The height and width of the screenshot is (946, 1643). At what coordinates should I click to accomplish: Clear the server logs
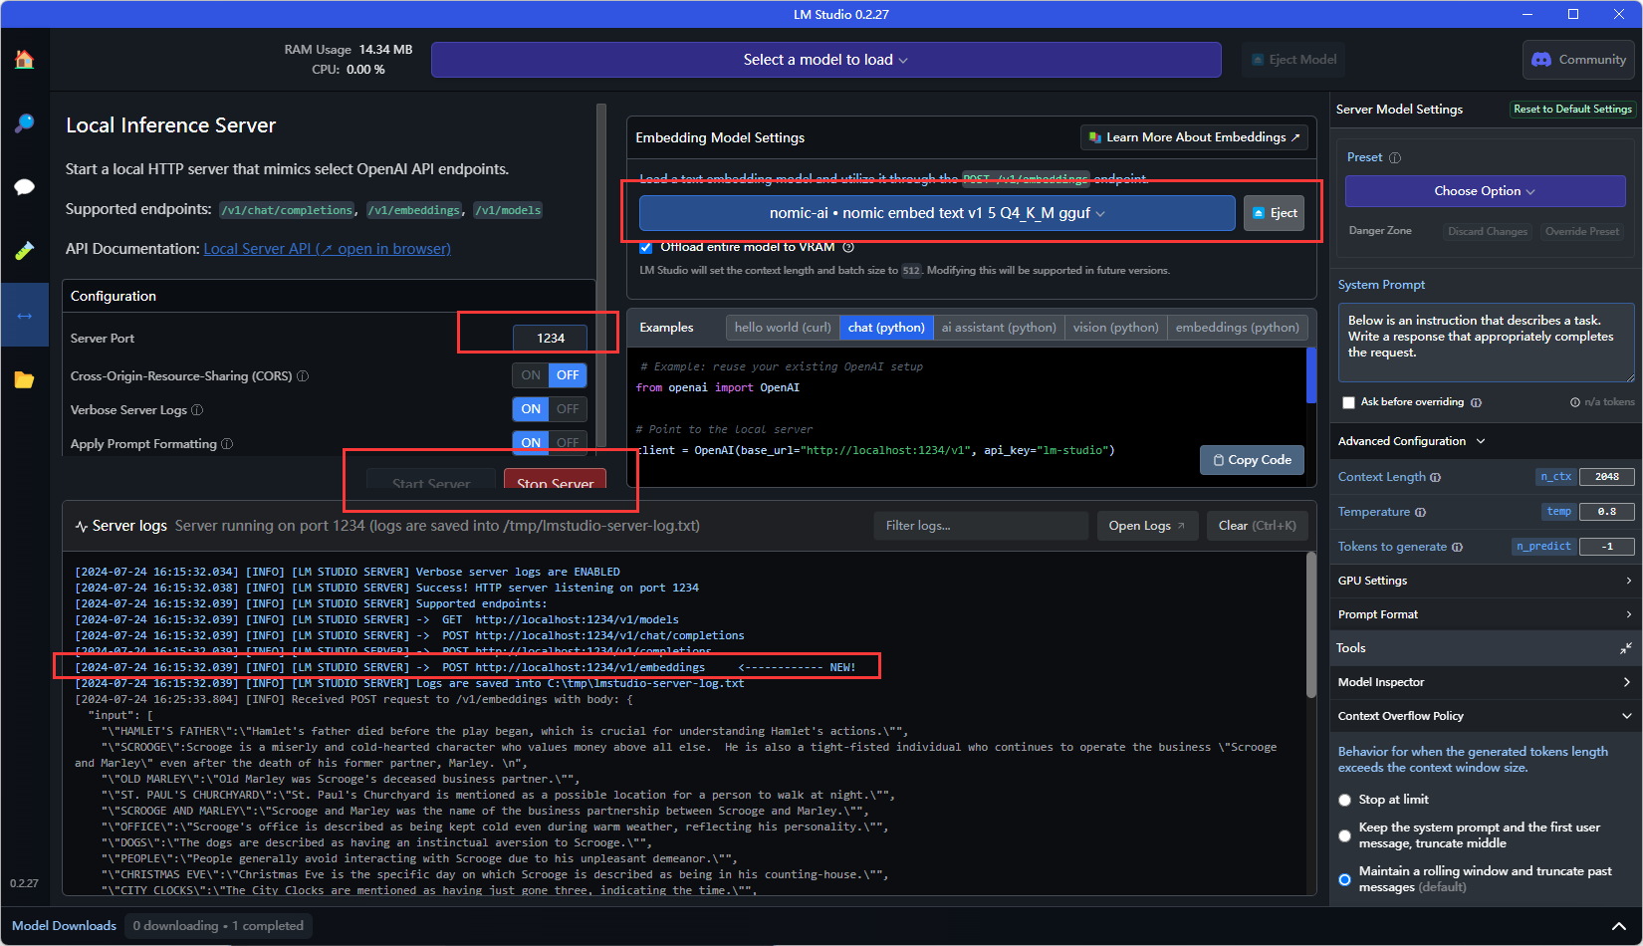click(x=1257, y=526)
